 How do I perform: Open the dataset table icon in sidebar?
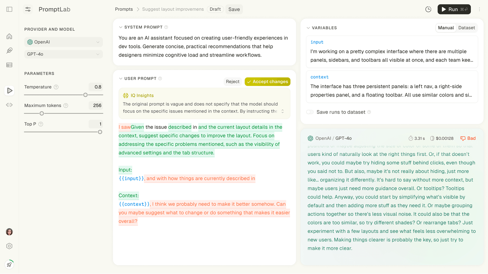pos(9,65)
